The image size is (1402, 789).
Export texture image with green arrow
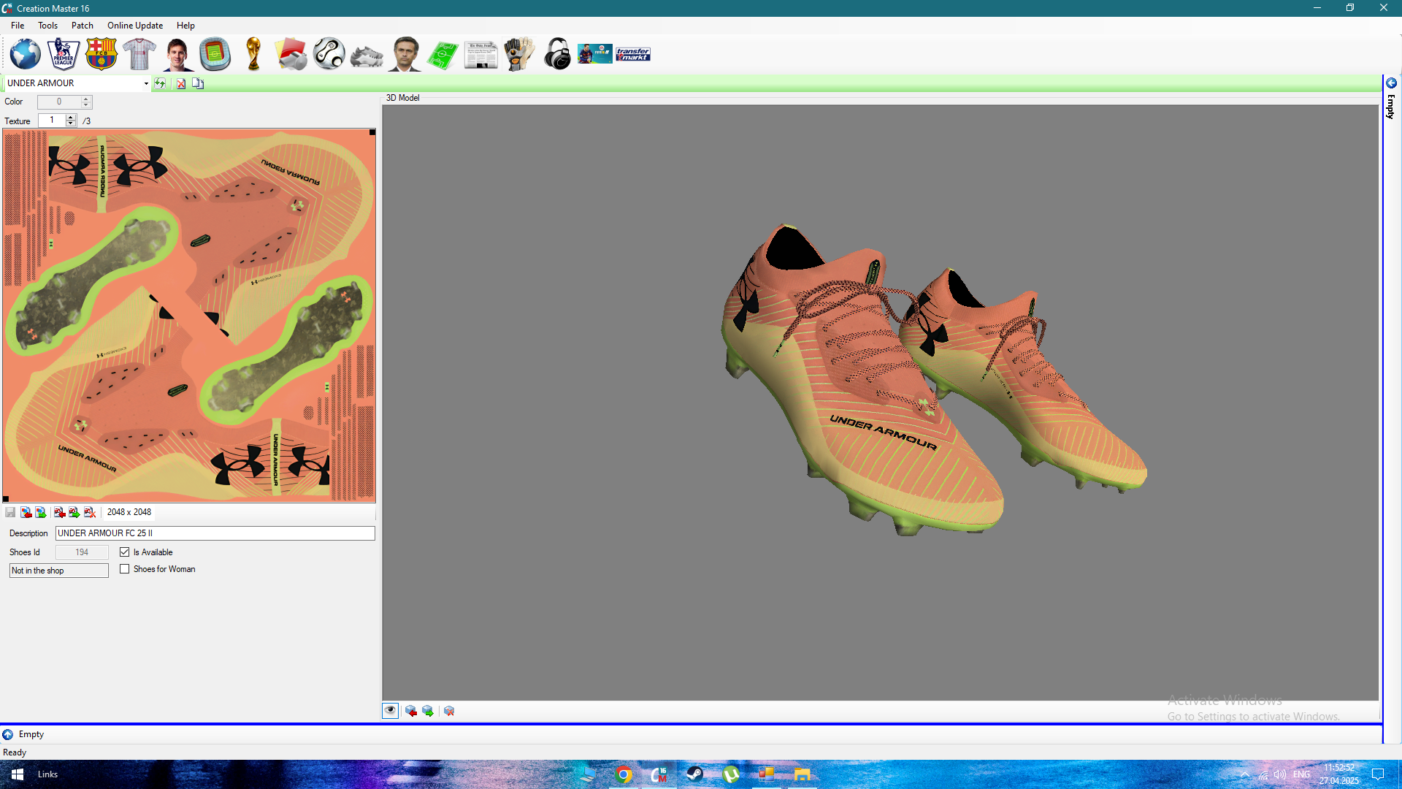tap(41, 512)
